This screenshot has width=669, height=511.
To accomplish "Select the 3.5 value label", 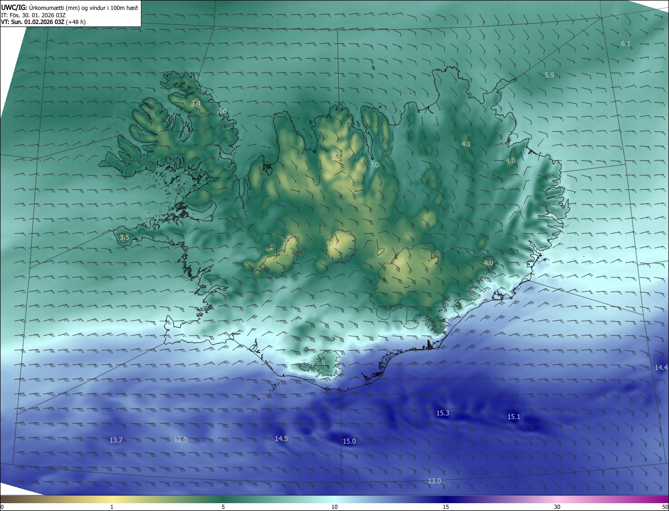I will pyautogui.click(x=124, y=238).
